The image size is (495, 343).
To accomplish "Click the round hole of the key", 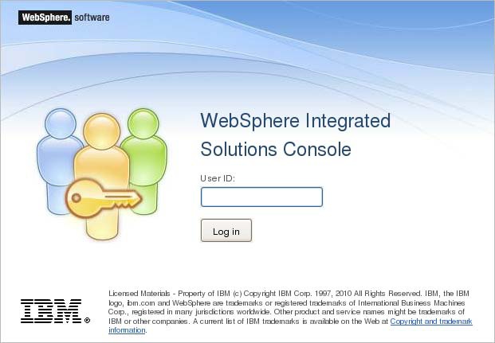I will [76, 198].
